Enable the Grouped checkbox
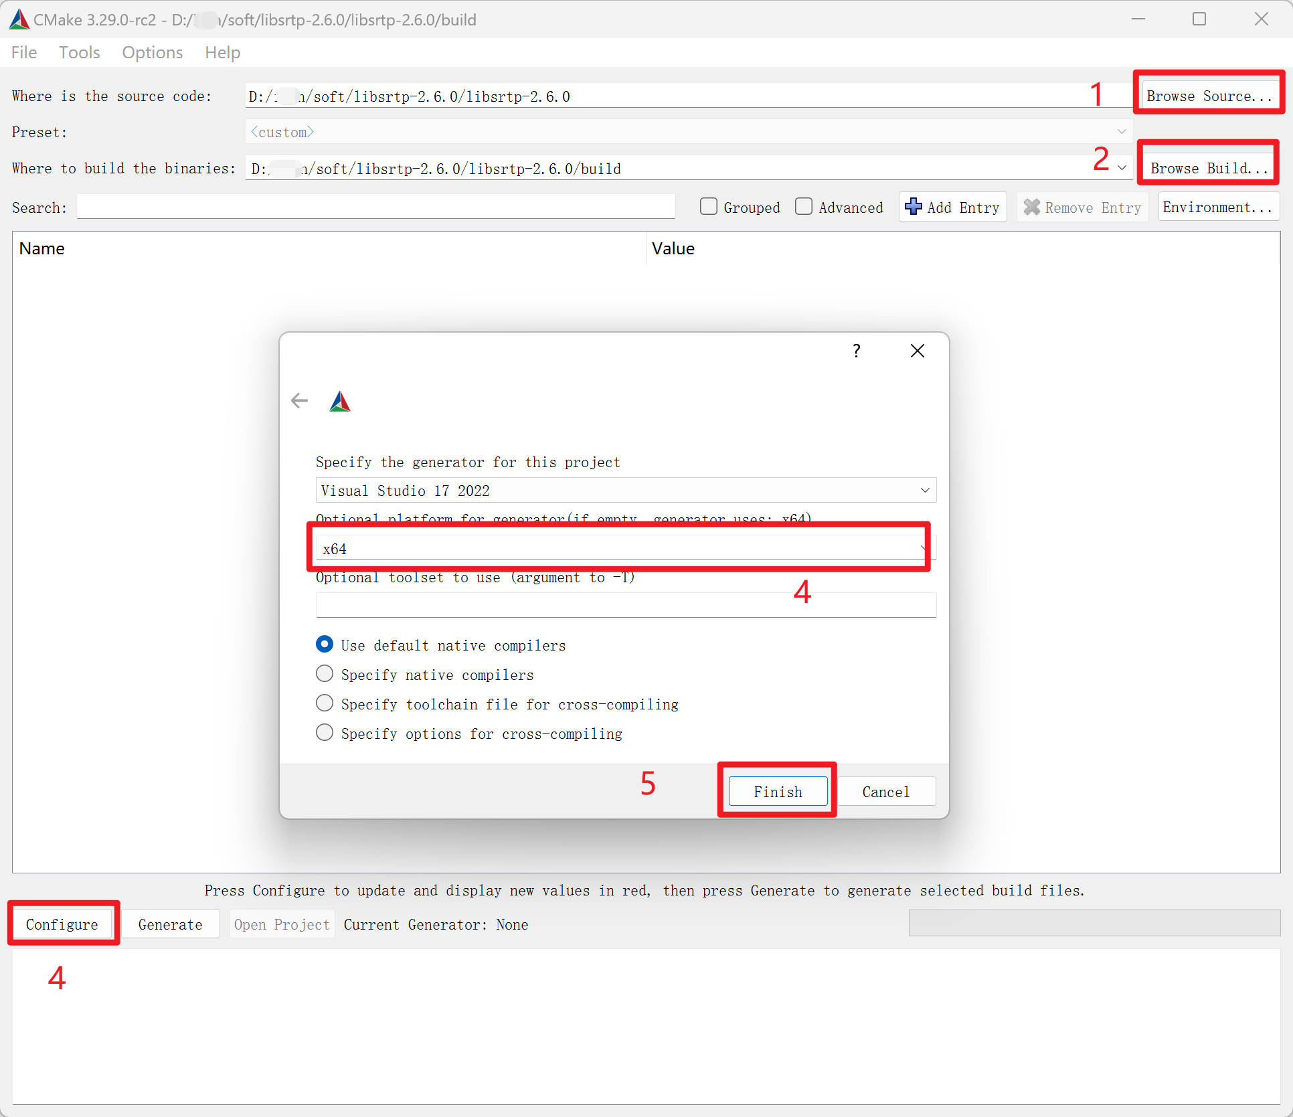This screenshot has height=1117, width=1293. click(707, 207)
